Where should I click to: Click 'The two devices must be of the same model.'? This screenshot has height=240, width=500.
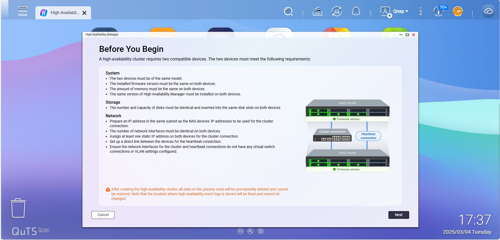pos(146,78)
